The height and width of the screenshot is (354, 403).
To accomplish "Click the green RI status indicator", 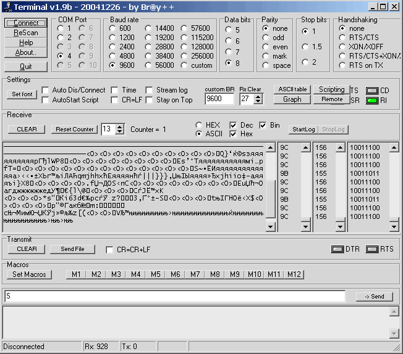I will pos(372,101).
